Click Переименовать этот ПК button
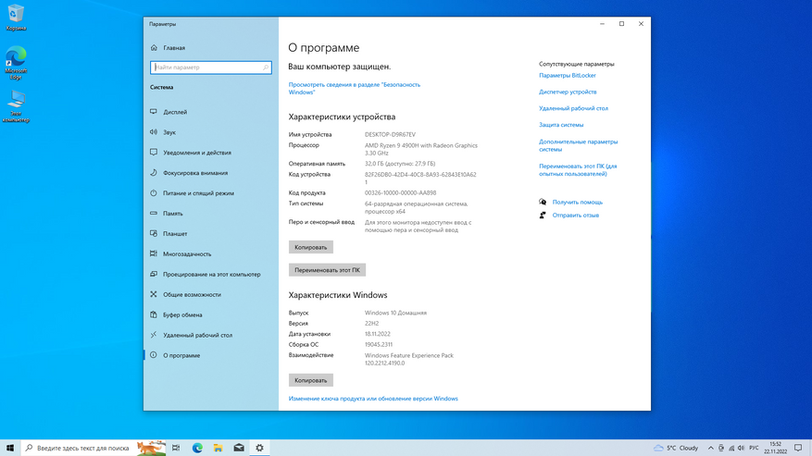This screenshot has height=456, width=812. point(327,270)
